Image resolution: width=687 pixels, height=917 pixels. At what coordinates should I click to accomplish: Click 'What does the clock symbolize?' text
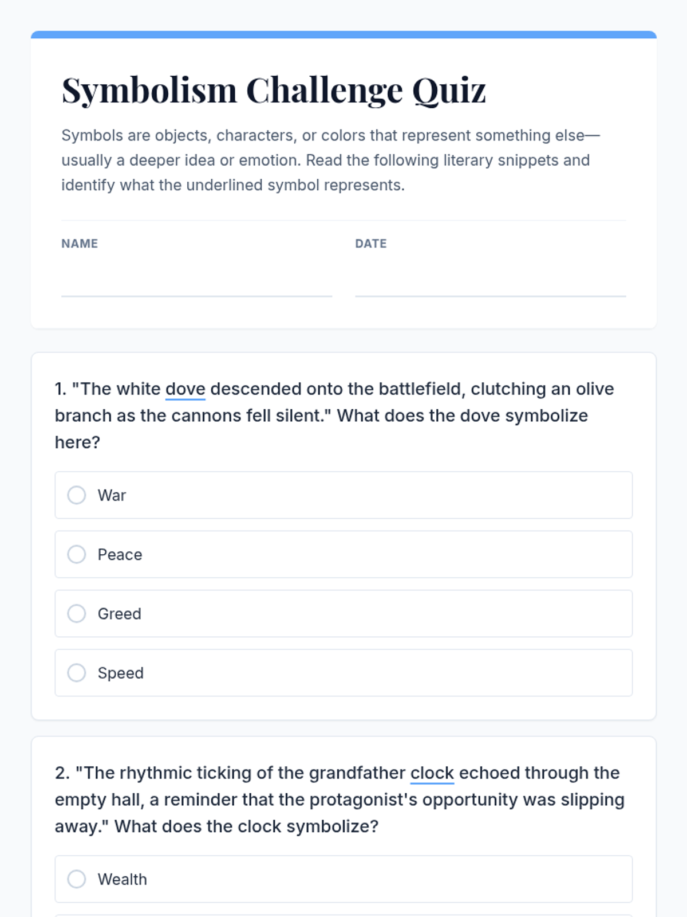246,826
